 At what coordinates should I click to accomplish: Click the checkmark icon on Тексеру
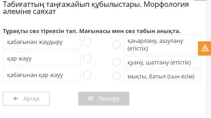(x=91, y=99)
